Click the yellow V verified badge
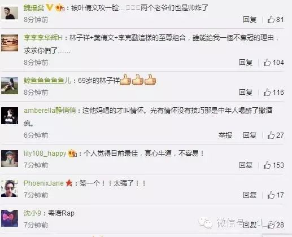This screenshot has width=292, height=237. coord(50,7)
